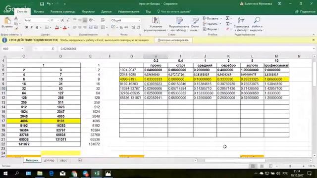The image size is (317, 178).
Task: Click the Поделиться share button
Action: tap(305, 12)
